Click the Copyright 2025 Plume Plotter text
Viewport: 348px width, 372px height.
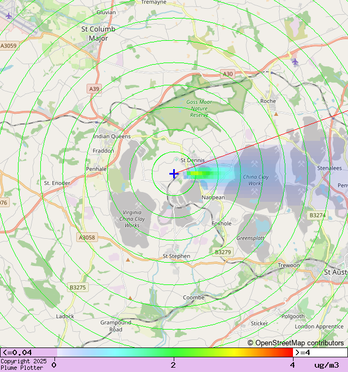click(x=23, y=364)
